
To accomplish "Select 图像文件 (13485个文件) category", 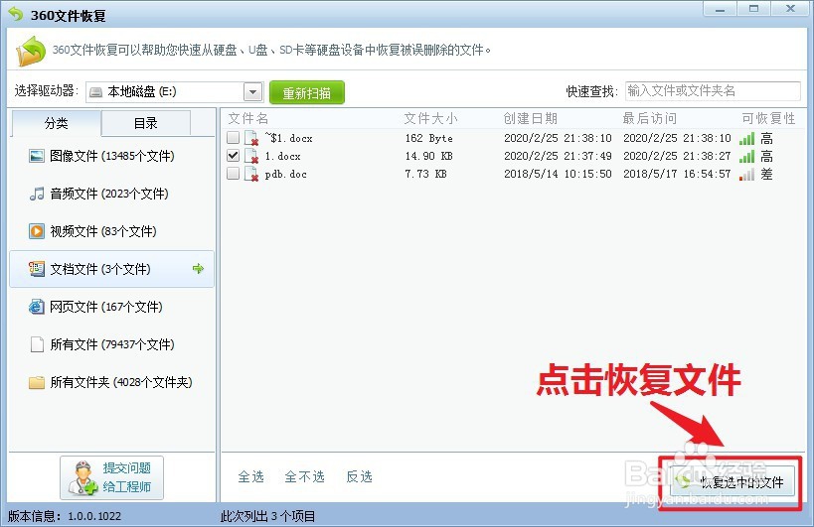I will click(111, 156).
